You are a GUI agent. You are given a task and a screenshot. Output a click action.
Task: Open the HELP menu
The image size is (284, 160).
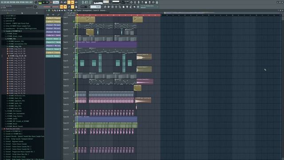pos(32,2)
